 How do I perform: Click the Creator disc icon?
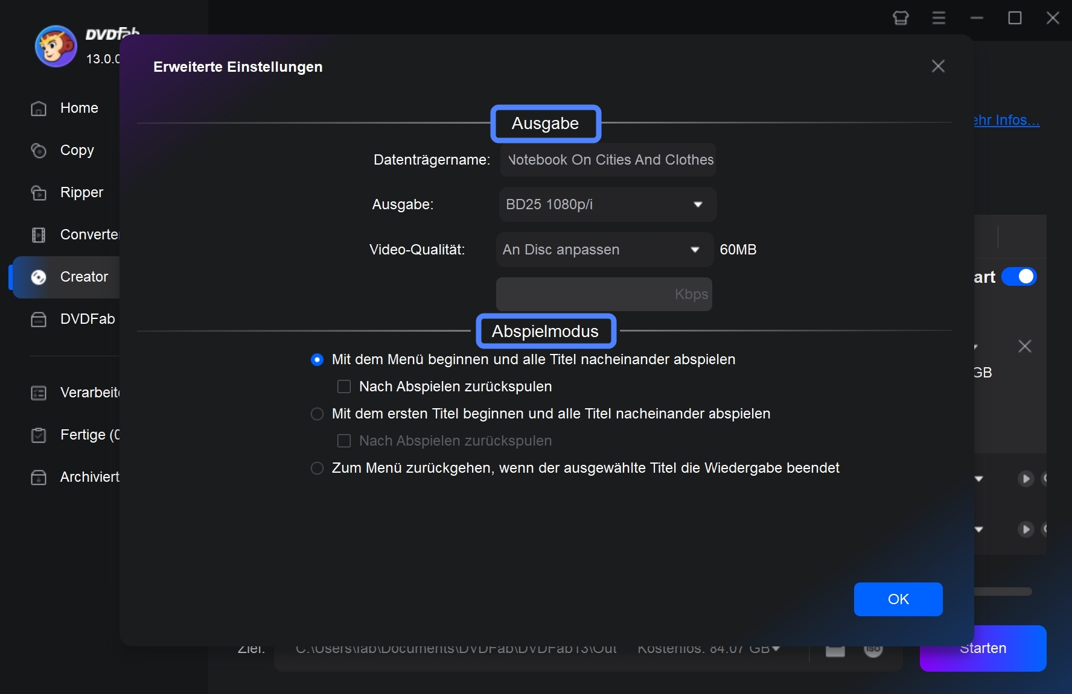pyautogui.click(x=39, y=277)
